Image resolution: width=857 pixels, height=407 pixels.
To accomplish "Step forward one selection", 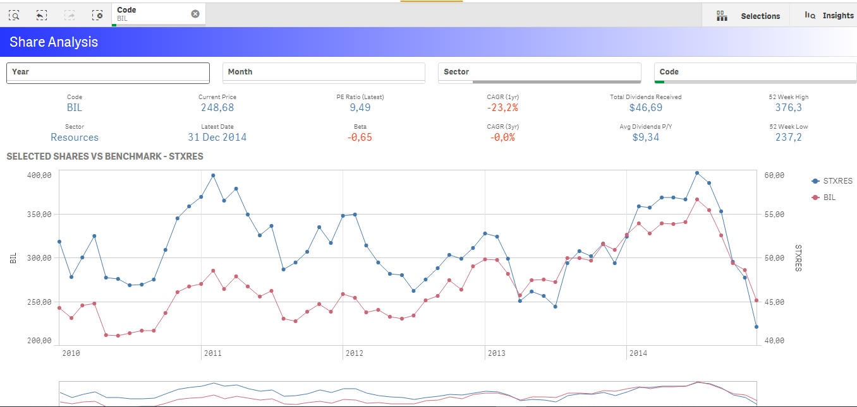I will pos(70,15).
